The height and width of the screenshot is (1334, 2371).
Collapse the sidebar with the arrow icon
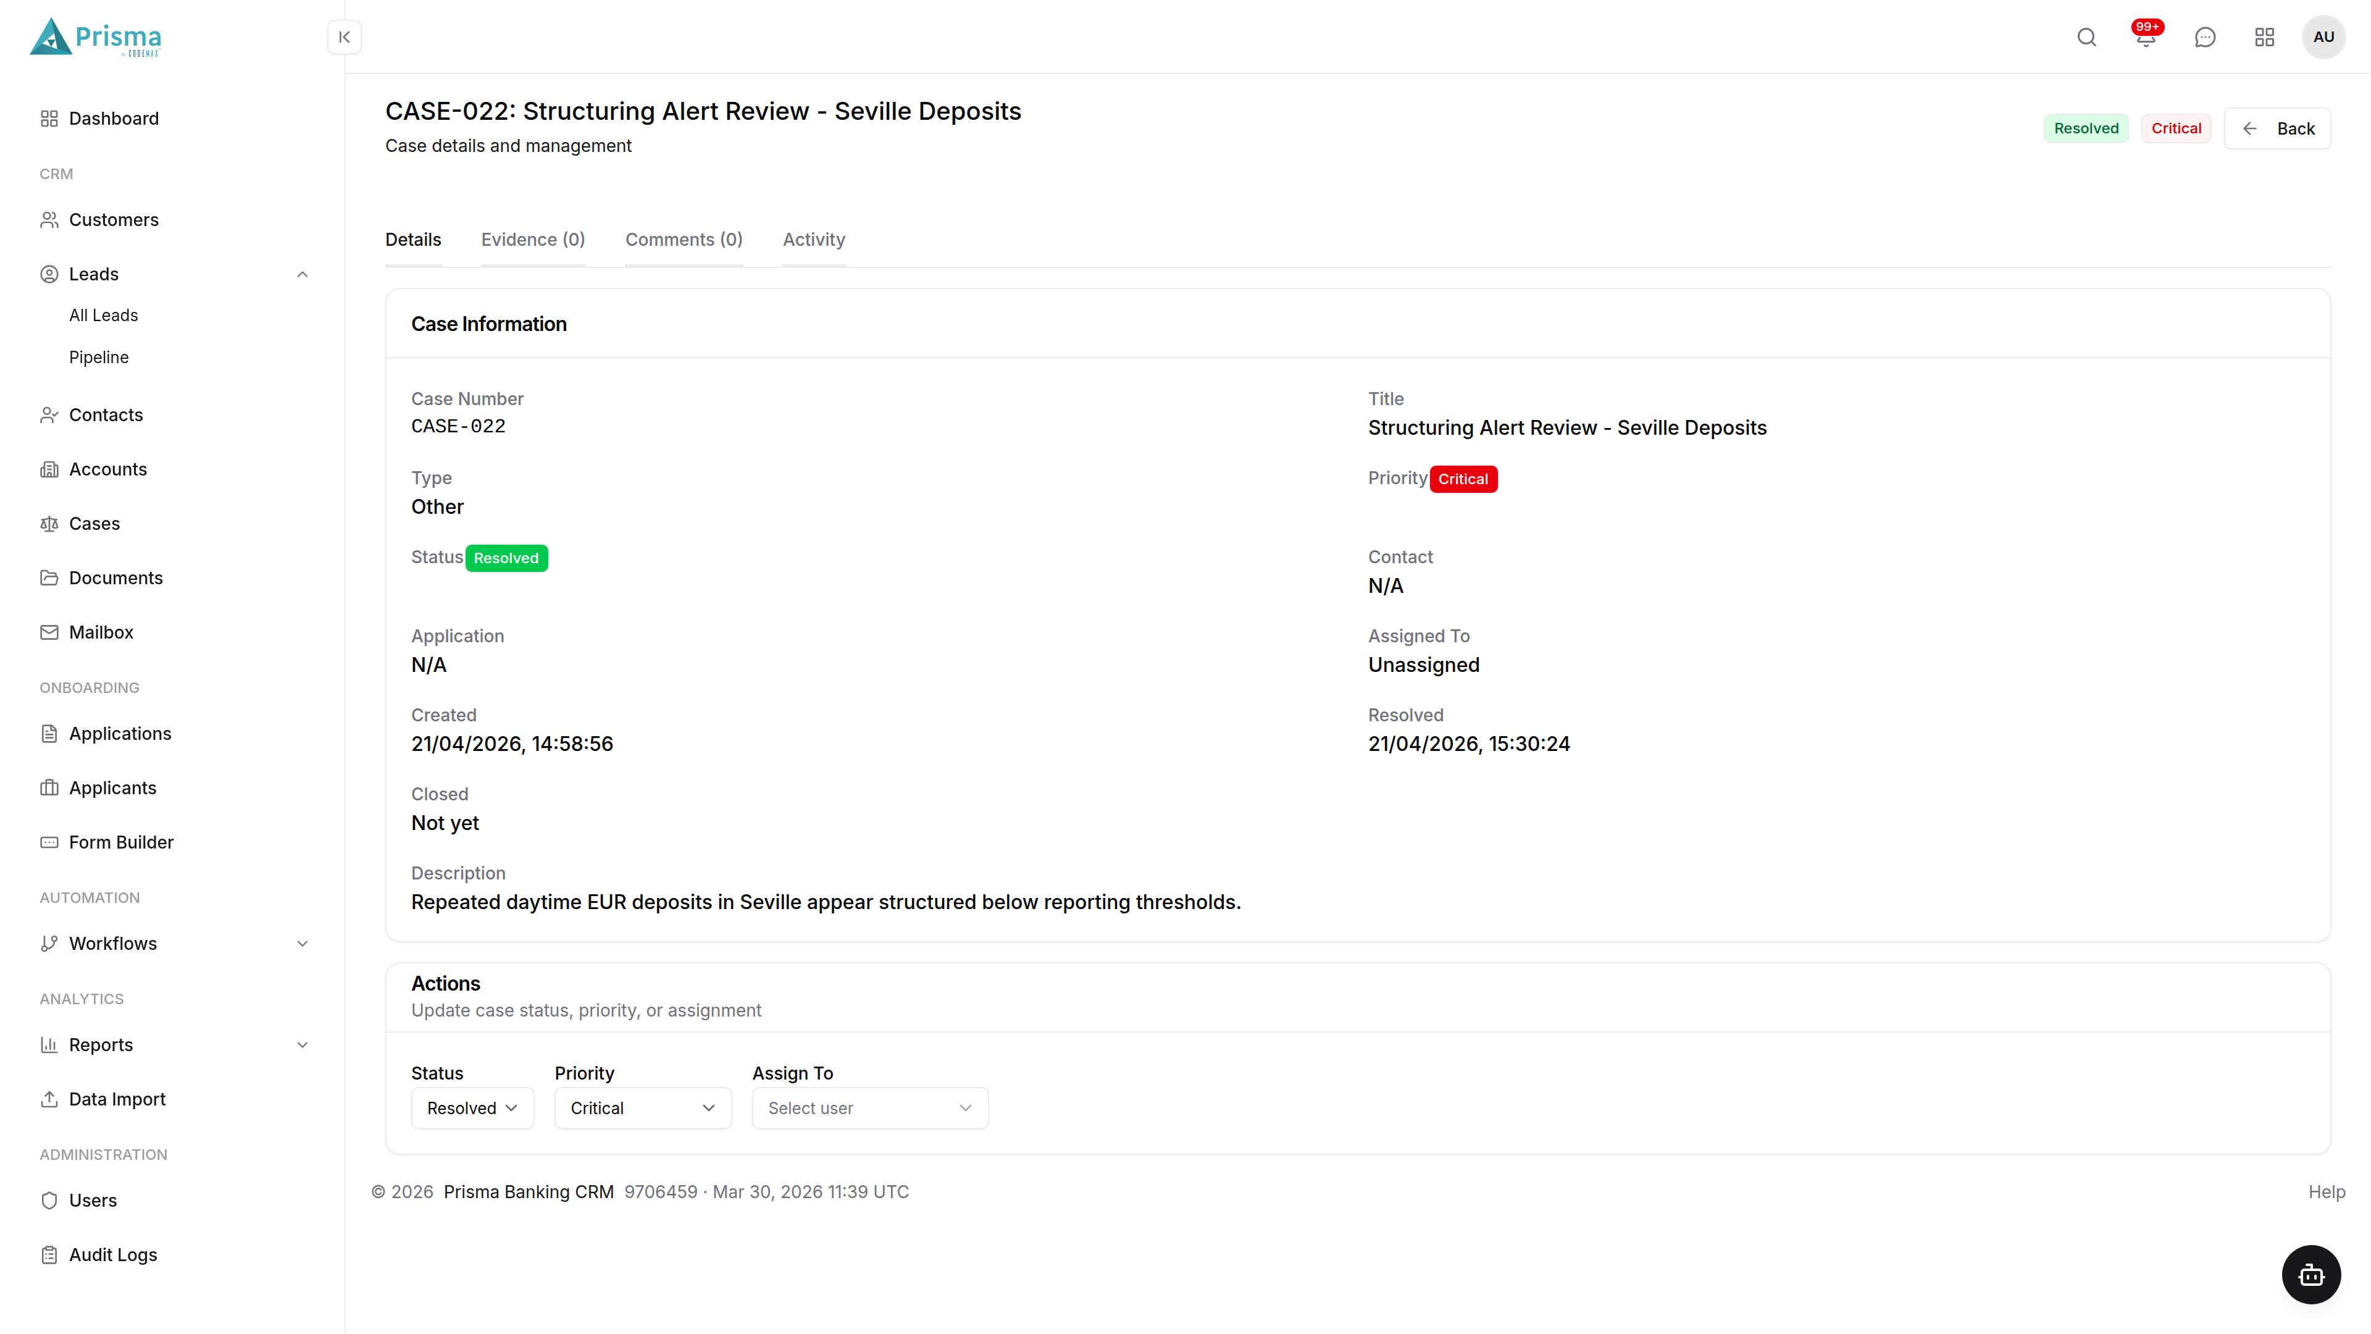point(345,37)
